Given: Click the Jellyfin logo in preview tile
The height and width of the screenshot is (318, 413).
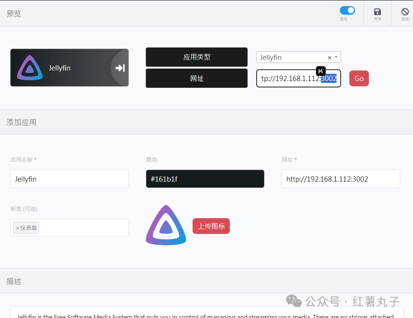Looking at the screenshot, I should (30, 68).
